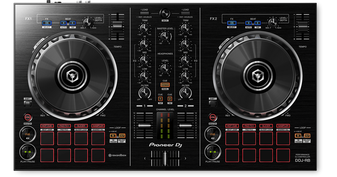Toggle headphone CUE for channel 2
Screen dimensions: 337x177
coord(170,99)
